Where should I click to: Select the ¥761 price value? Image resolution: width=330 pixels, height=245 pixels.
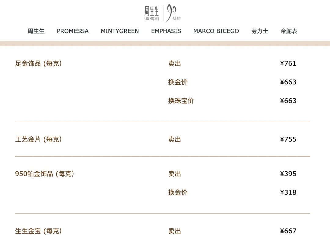tap(288, 63)
